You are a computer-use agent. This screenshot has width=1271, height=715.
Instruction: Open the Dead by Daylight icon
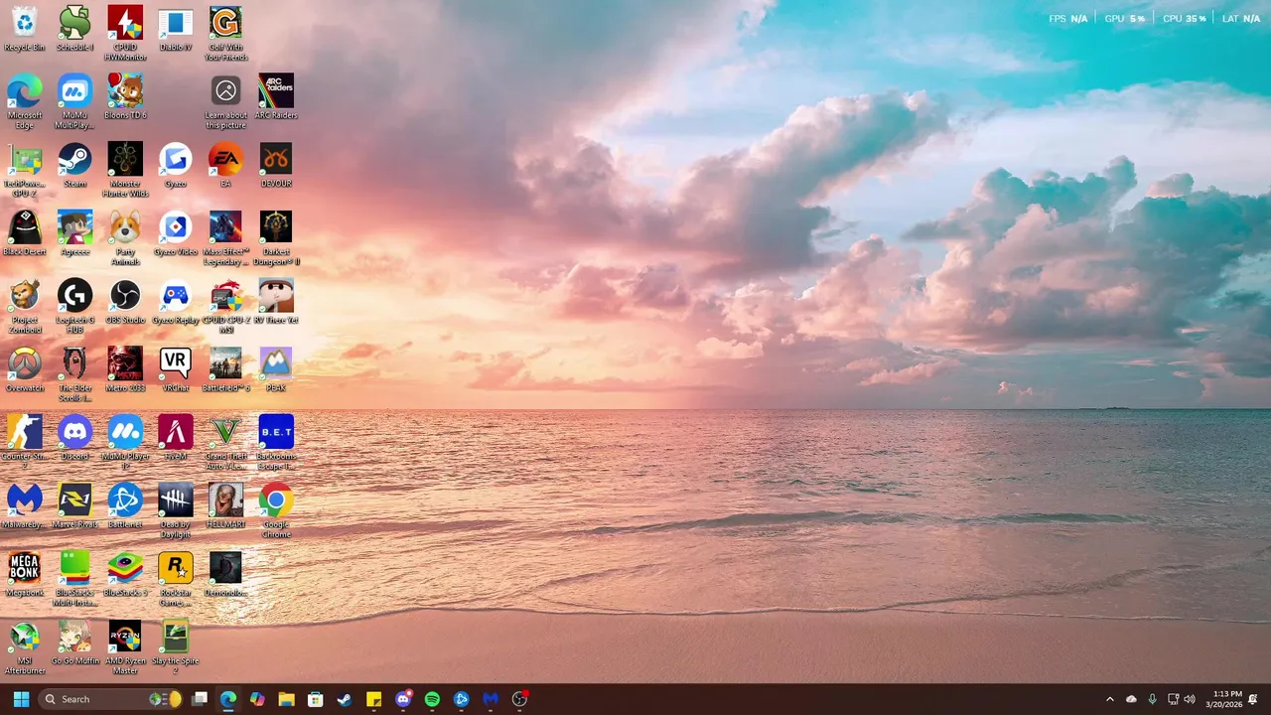176,511
